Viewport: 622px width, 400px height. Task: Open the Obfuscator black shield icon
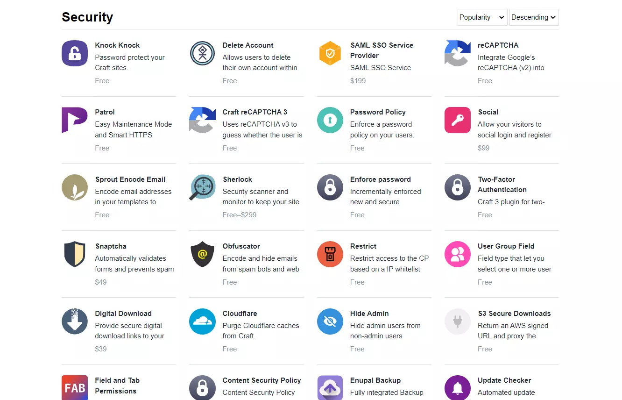point(202,254)
